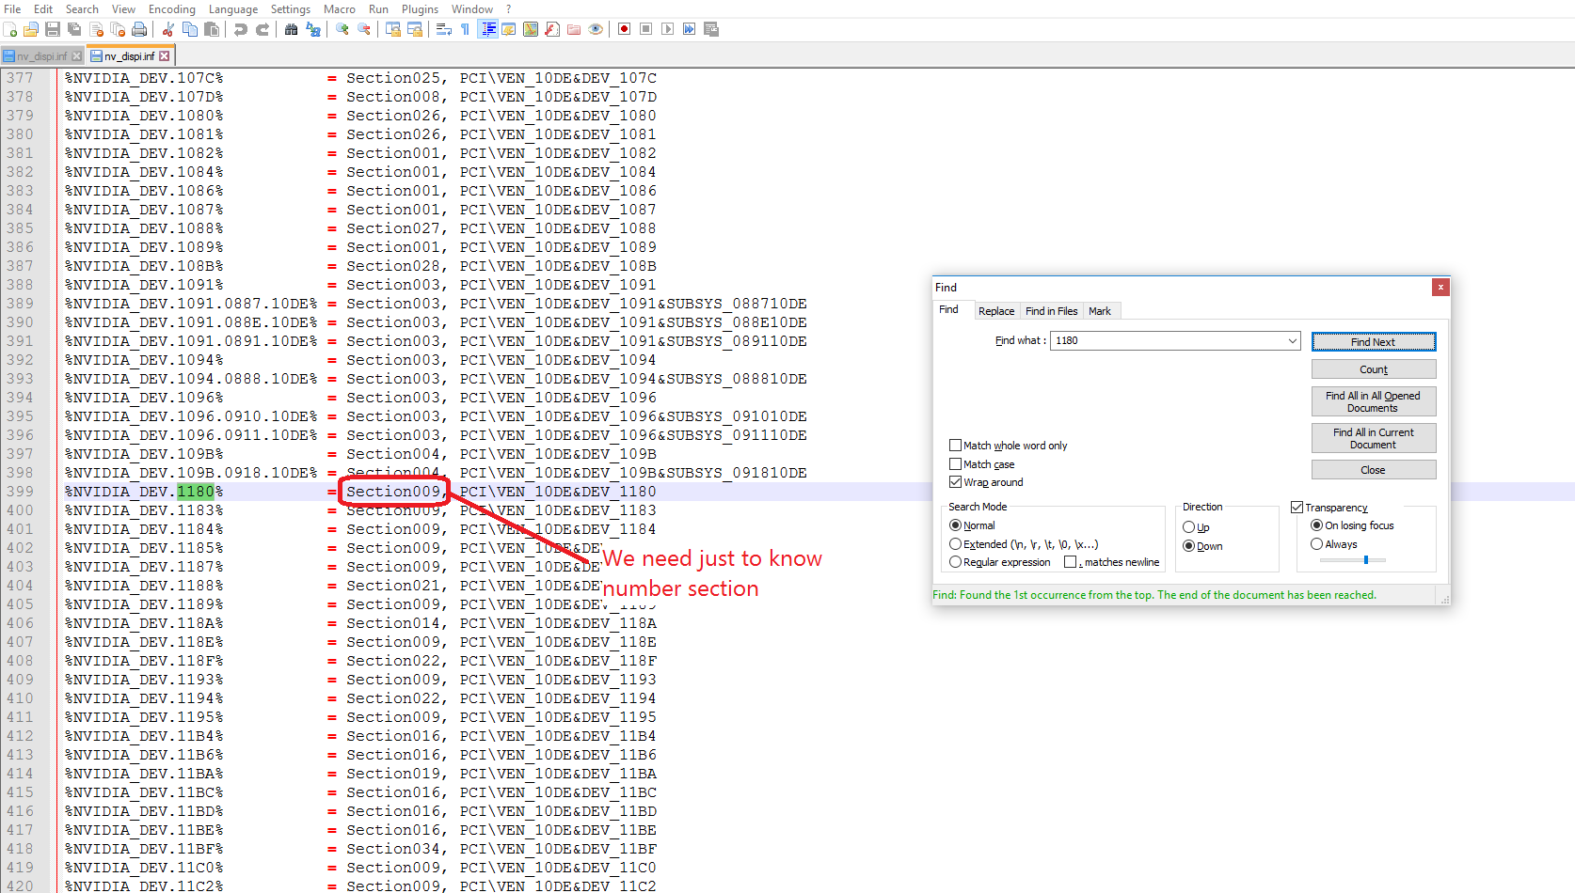Click the Copy toolbar icon
The image size is (1575, 893).
click(x=189, y=29)
